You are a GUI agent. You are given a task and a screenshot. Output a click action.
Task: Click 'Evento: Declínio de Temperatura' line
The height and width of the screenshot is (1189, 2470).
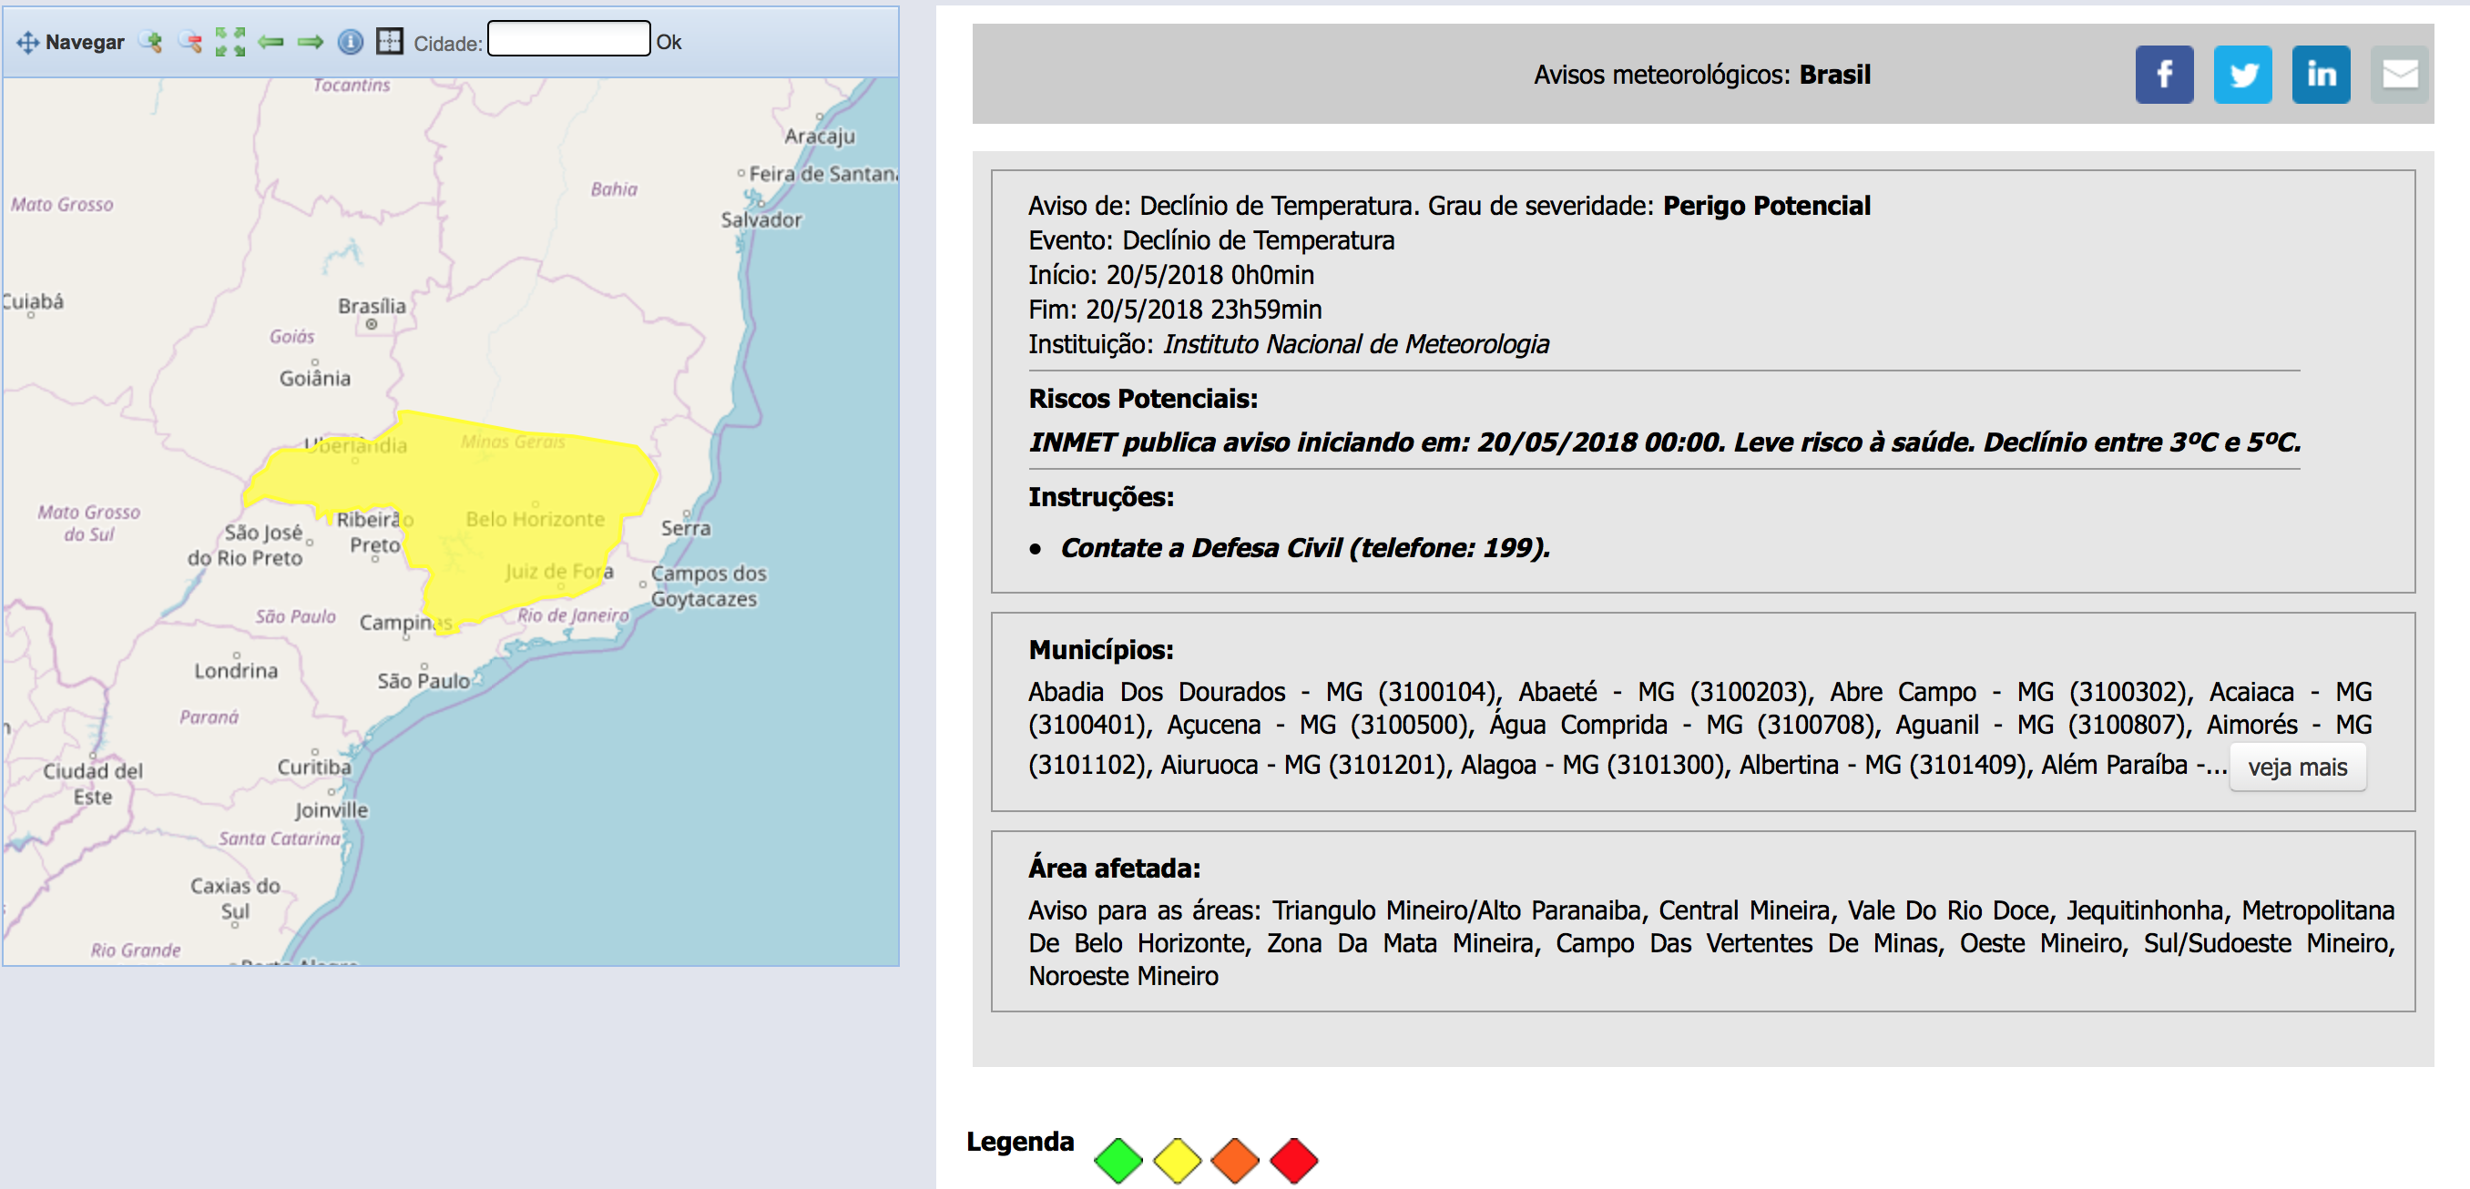pos(1211,240)
